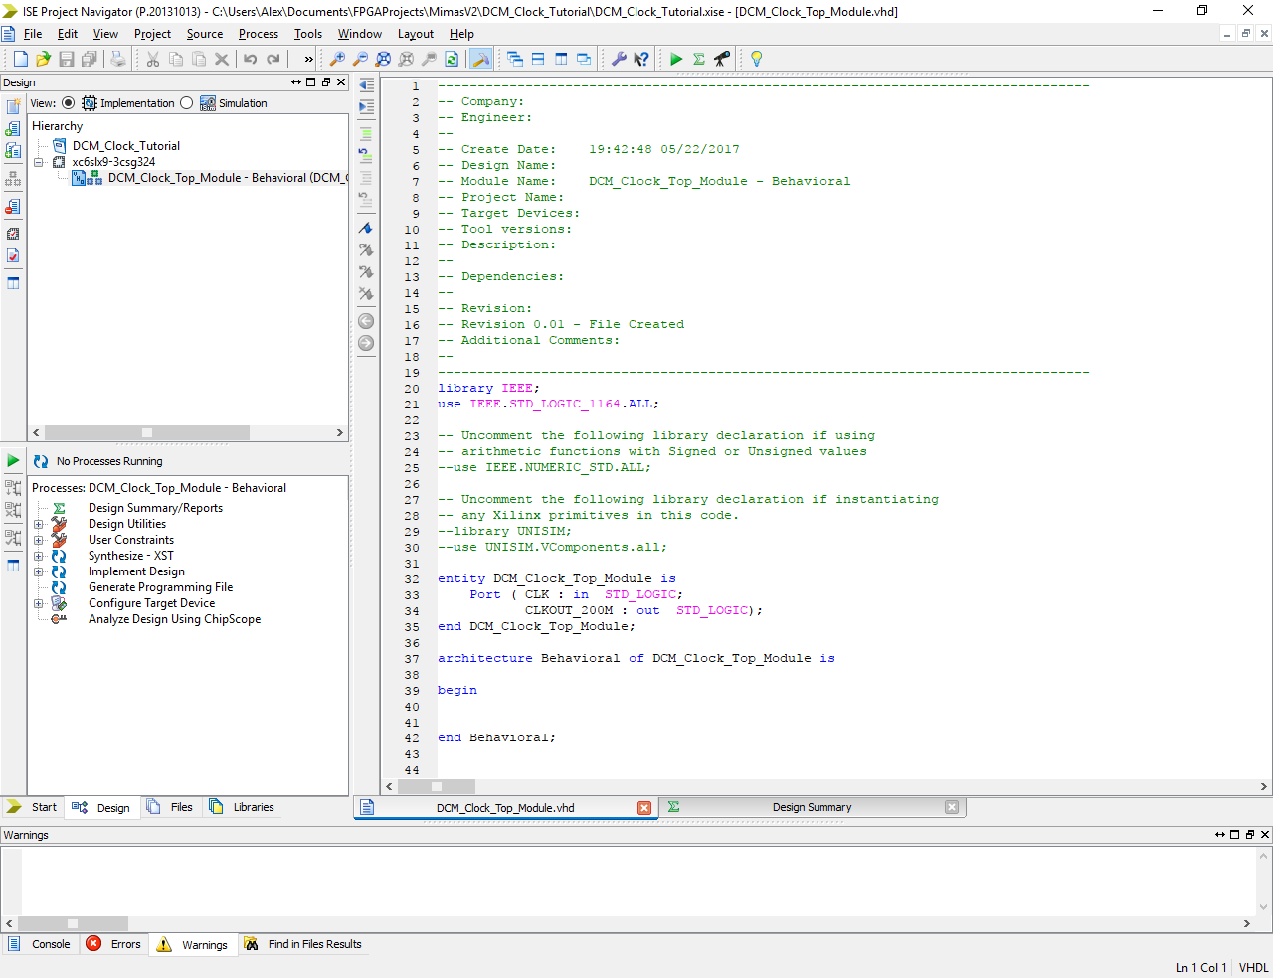Switch to the Errors tab
The width and height of the screenshot is (1273, 978).
point(113,944)
